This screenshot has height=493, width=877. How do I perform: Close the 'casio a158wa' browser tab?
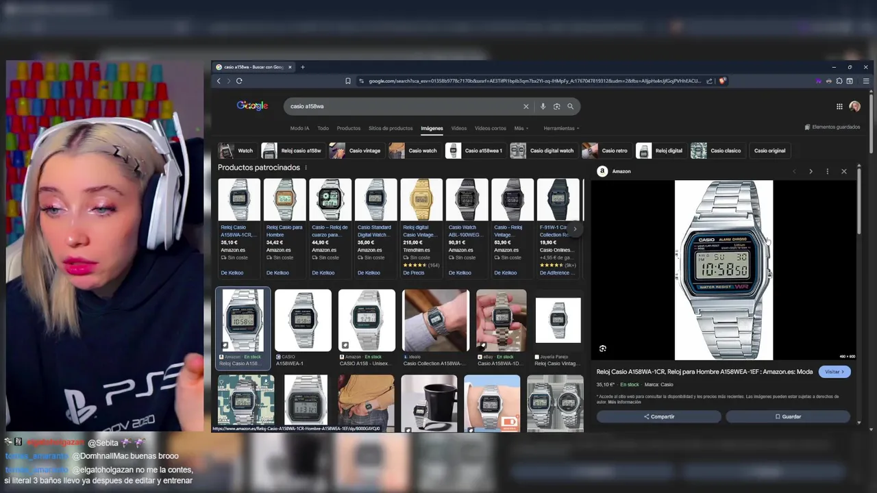[x=290, y=67]
